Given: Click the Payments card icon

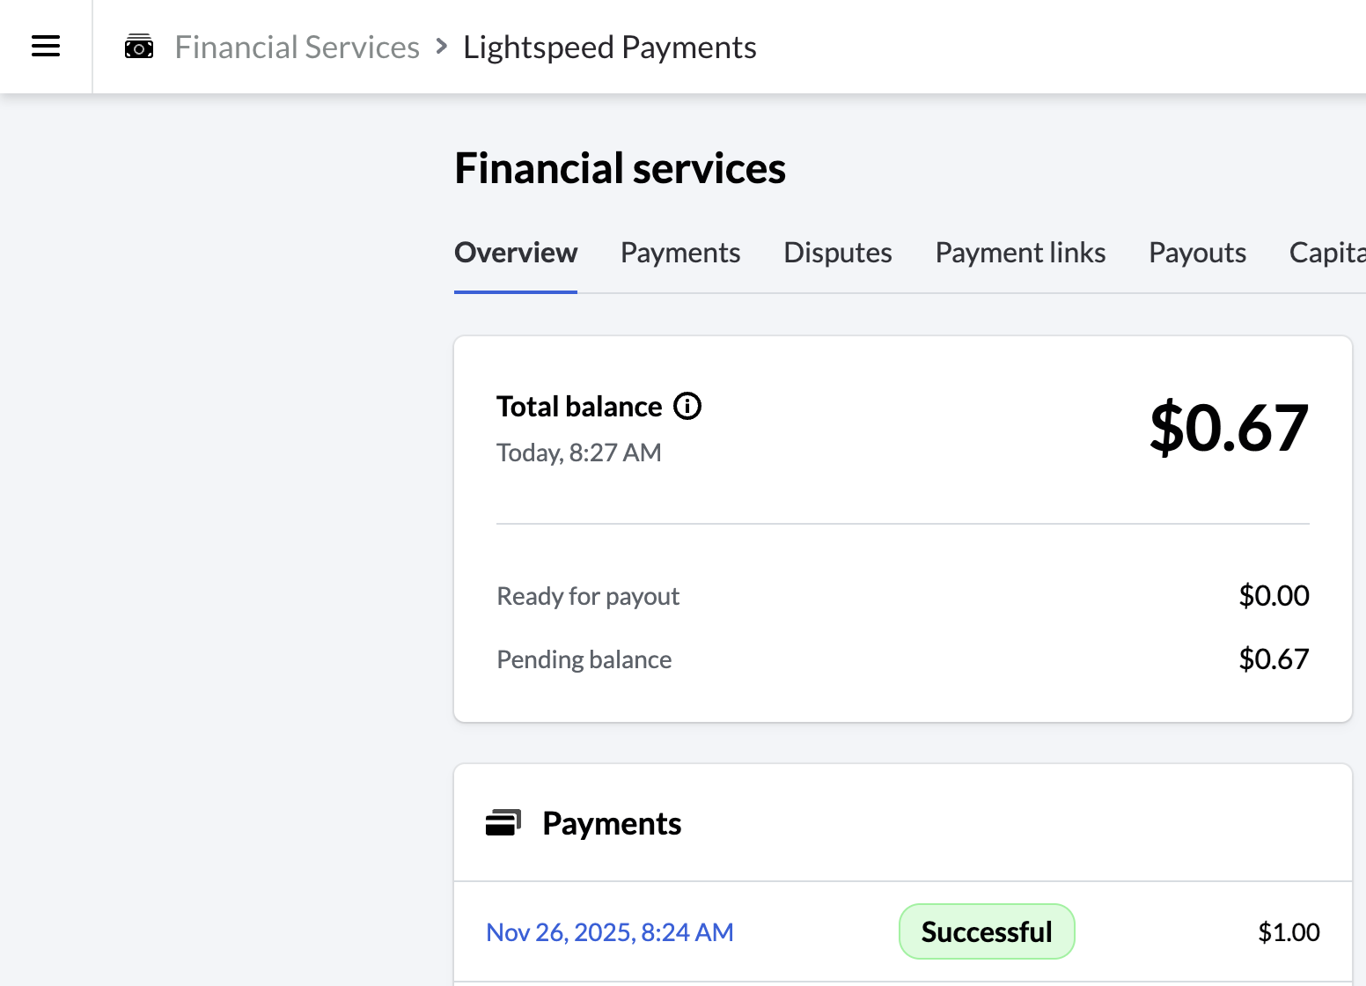Looking at the screenshot, I should [x=503, y=823].
